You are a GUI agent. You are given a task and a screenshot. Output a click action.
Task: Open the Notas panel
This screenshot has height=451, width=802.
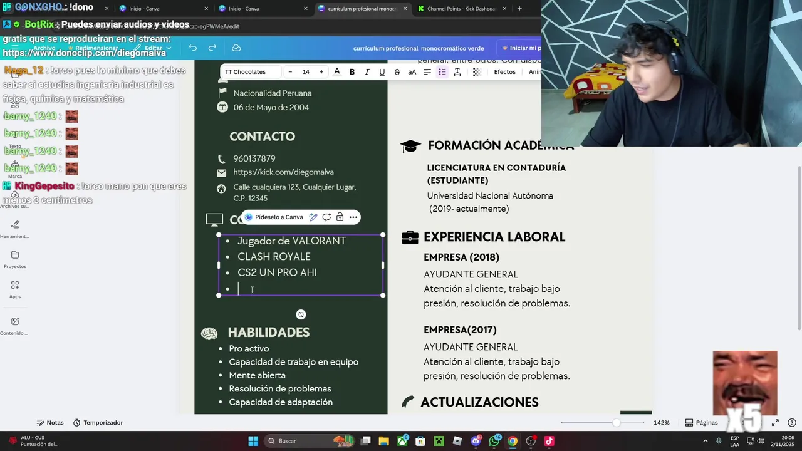[x=50, y=423]
